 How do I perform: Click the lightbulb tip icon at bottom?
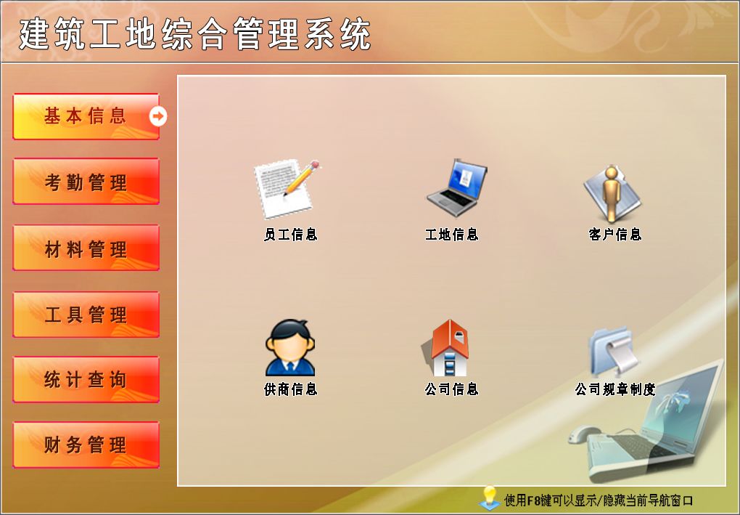tap(490, 498)
